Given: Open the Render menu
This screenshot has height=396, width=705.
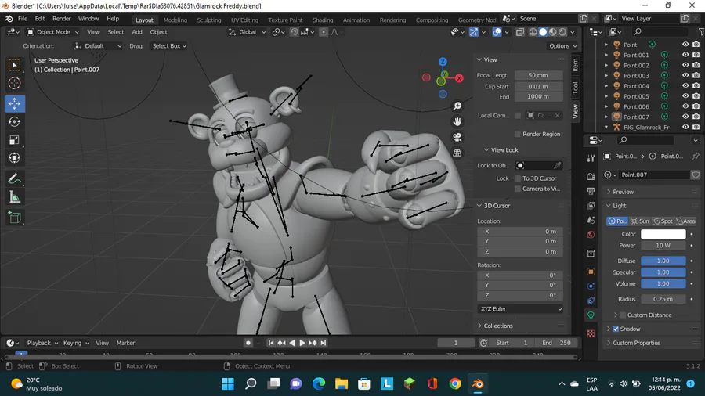Looking at the screenshot, I should (x=62, y=19).
